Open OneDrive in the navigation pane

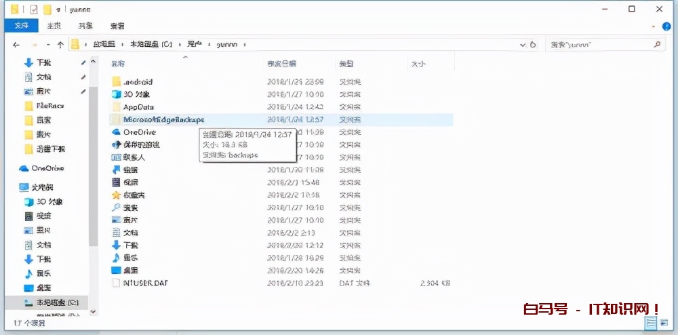click(41, 168)
